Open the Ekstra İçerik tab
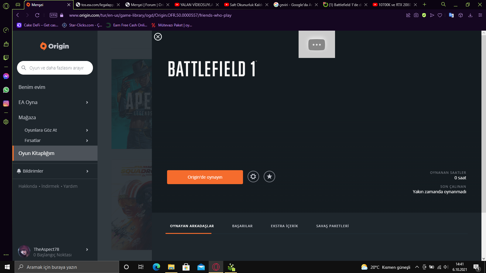486x273 pixels. click(284, 226)
